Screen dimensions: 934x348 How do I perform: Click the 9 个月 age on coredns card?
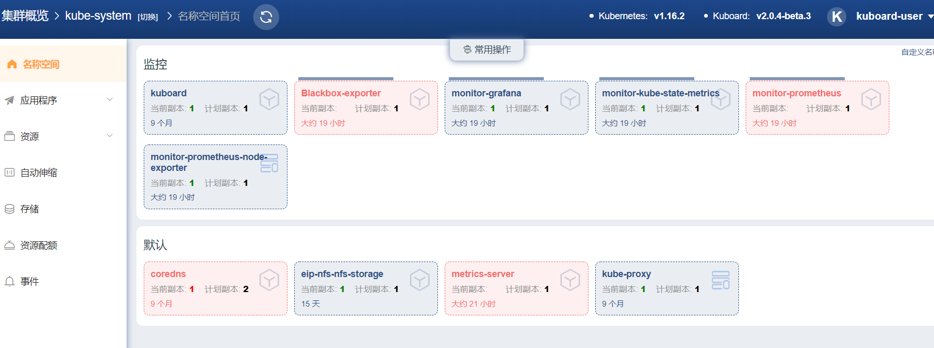pos(161,304)
